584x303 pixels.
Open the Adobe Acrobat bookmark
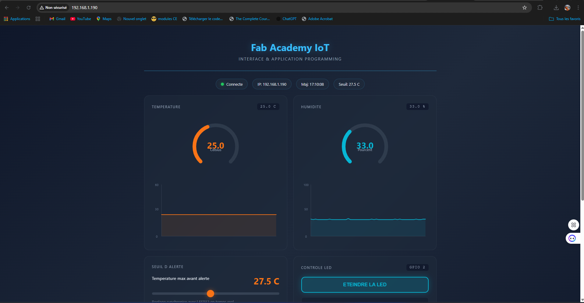point(317,19)
